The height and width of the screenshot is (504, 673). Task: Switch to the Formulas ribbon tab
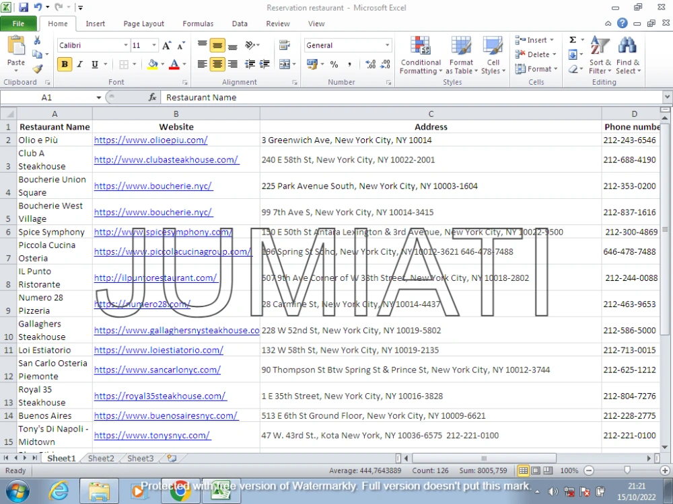tap(198, 24)
